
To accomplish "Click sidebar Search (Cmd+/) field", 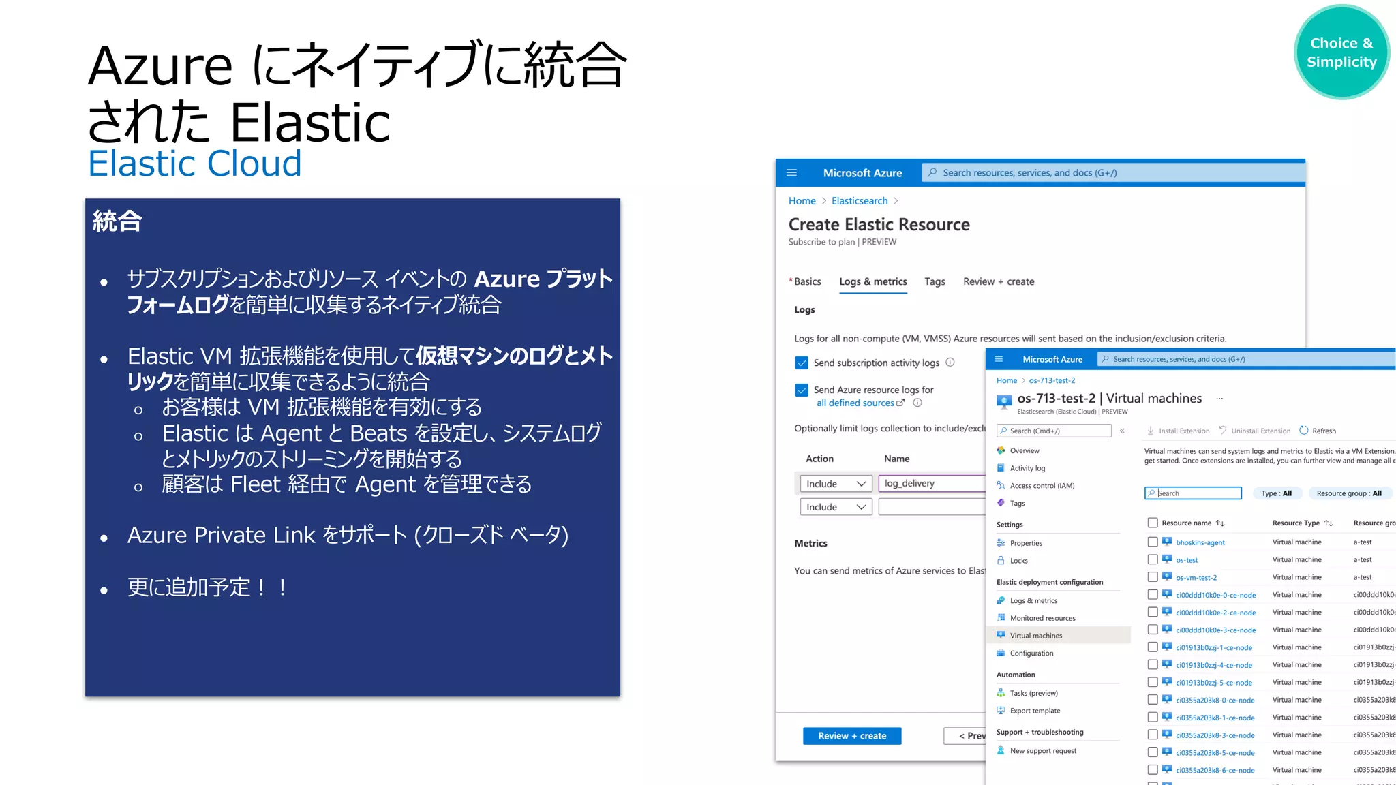I will pyautogui.click(x=1054, y=431).
